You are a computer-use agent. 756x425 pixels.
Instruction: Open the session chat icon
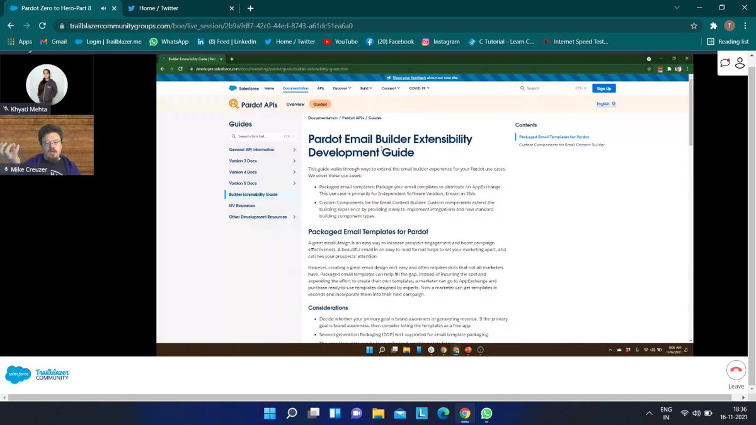[x=725, y=62]
